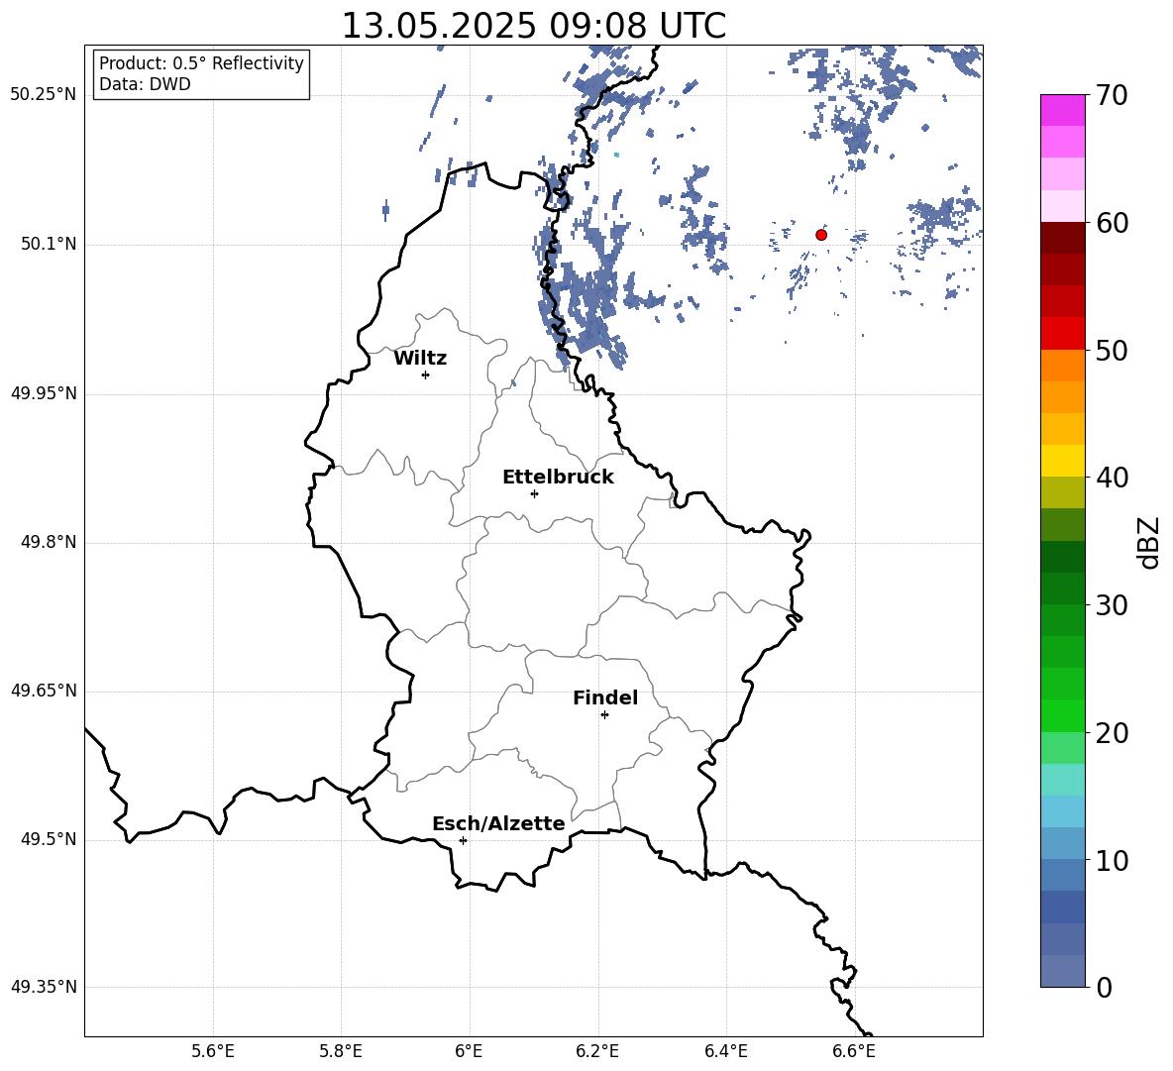Click the 49.65°N latitude label
The image size is (1173, 1071).
[44, 691]
